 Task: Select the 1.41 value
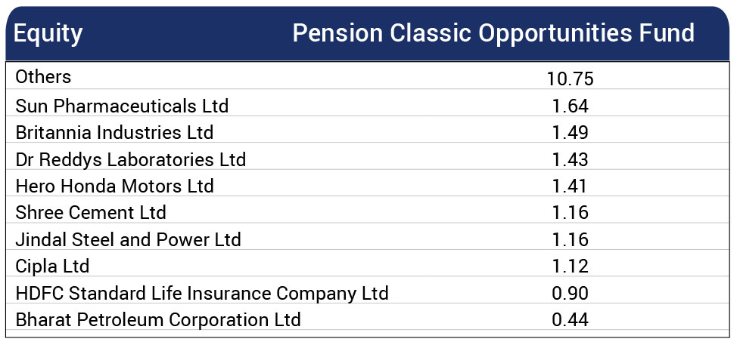[x=569, y=186]
